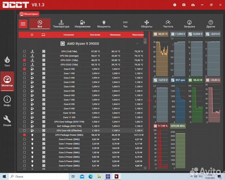The image size is (225, 180).
Task: Uncheck the CPU Package Power (SMU) checkbox
Action: tap(24, 135)
